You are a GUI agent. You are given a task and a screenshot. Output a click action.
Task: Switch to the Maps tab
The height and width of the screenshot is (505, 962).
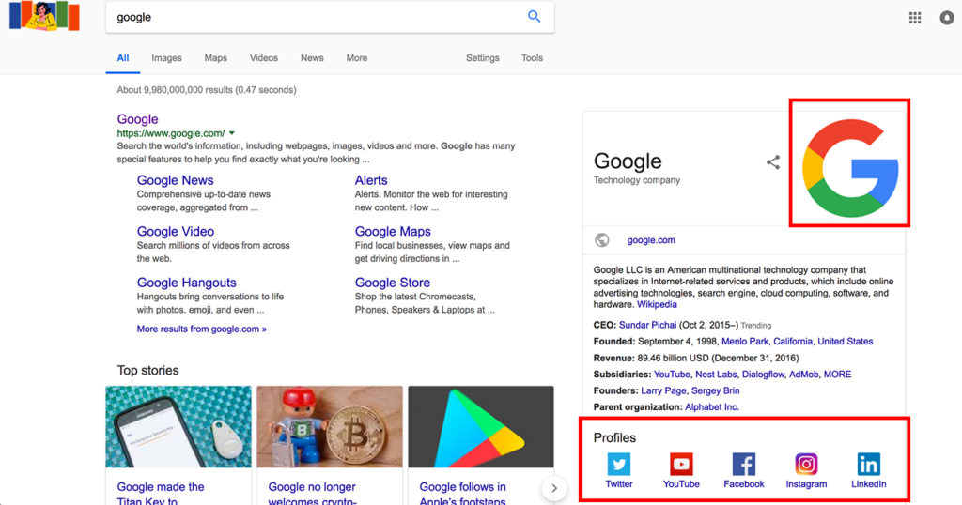click(x=215, y=57)
